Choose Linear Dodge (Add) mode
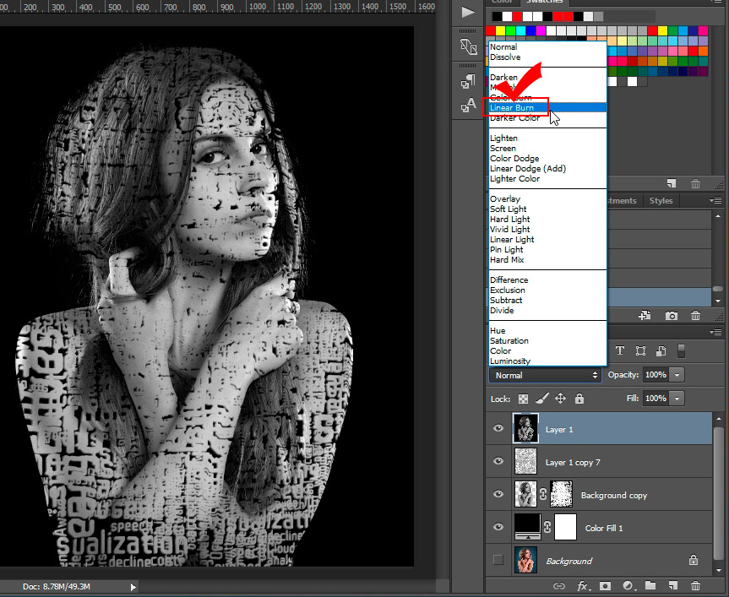 click(547, 169)
